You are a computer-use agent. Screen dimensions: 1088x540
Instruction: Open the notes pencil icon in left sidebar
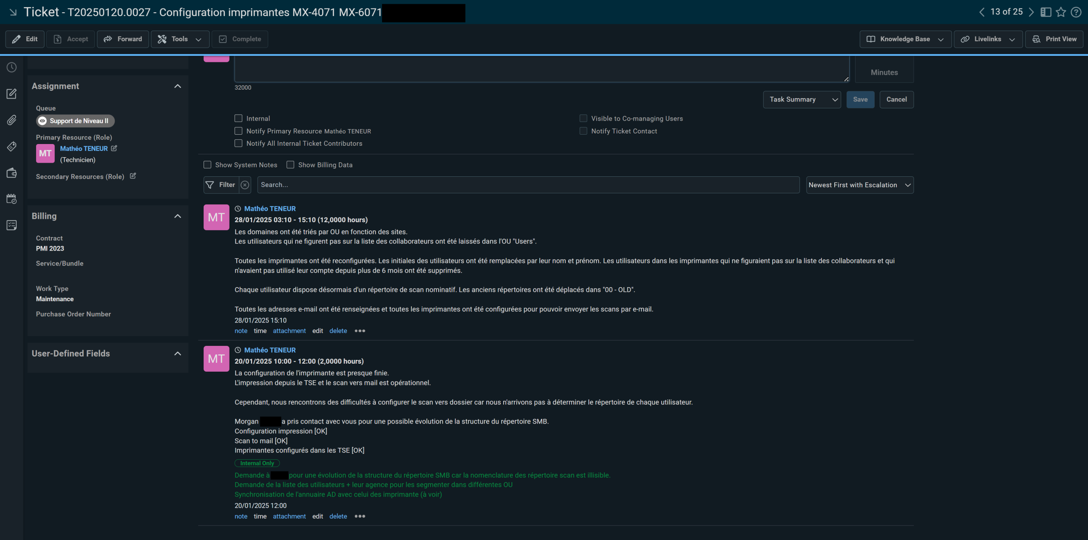(x=11, y=94)
